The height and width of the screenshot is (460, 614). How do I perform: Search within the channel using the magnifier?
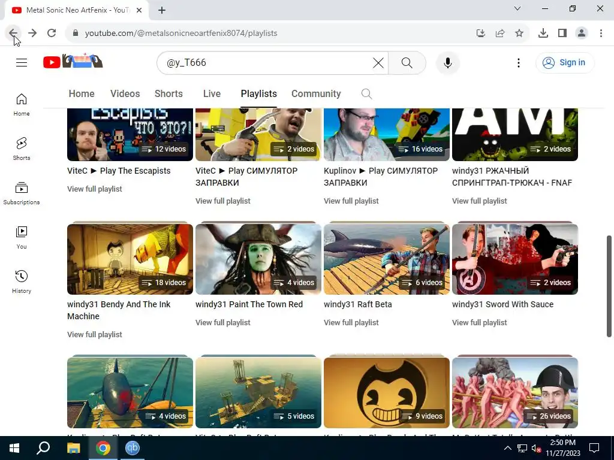click(x=366, y=94)
